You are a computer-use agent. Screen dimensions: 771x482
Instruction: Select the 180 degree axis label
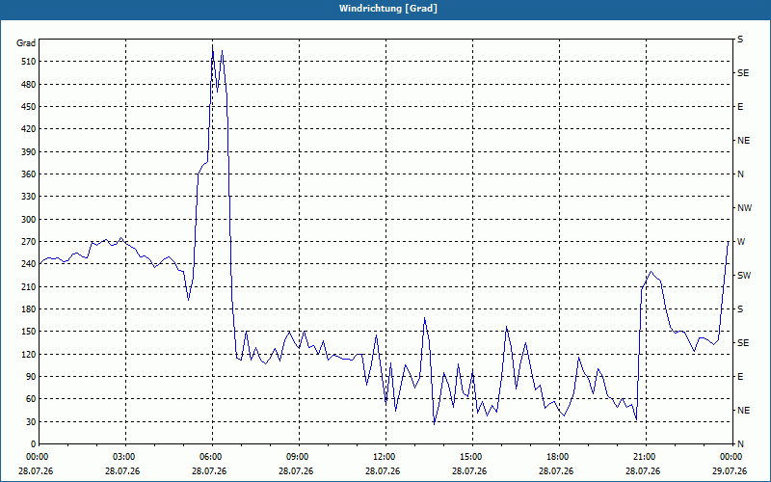point(29,309)
